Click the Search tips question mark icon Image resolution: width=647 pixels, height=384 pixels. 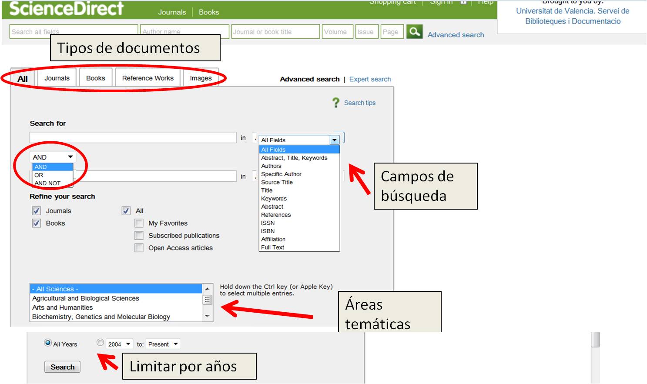336,103
